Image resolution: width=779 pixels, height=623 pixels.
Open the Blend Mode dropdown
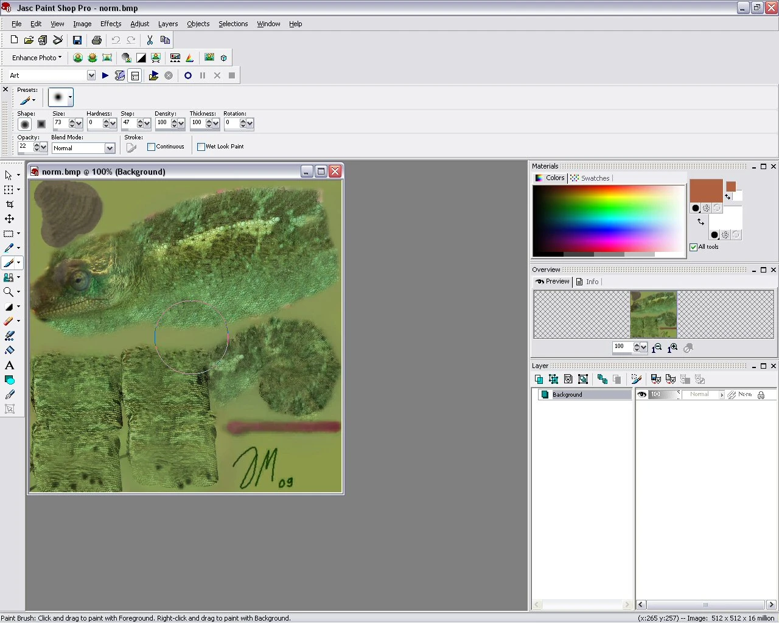(110, 148)
